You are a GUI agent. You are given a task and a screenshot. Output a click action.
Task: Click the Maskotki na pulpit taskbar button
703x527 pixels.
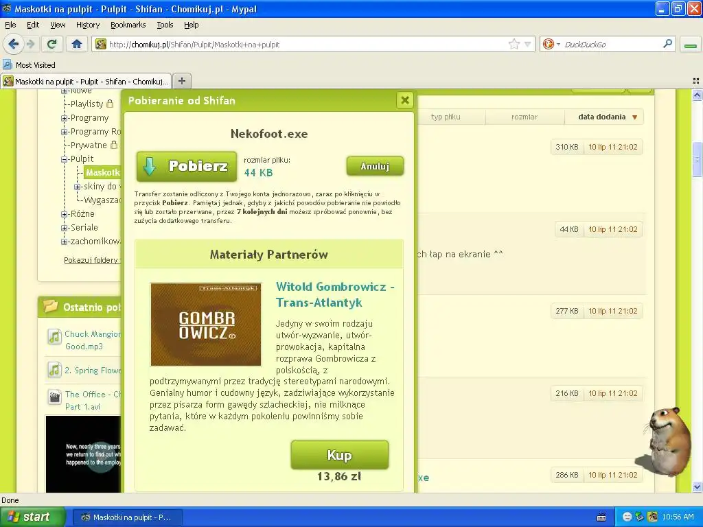127,517
